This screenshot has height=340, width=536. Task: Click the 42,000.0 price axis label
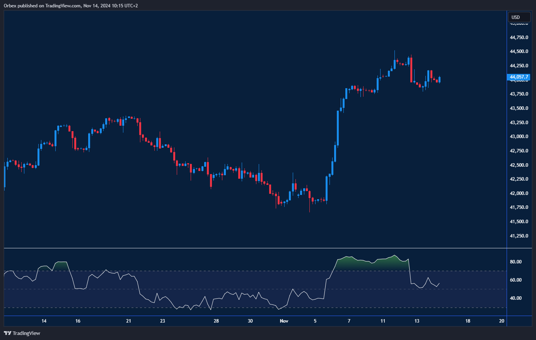click(x=519, y=193)
